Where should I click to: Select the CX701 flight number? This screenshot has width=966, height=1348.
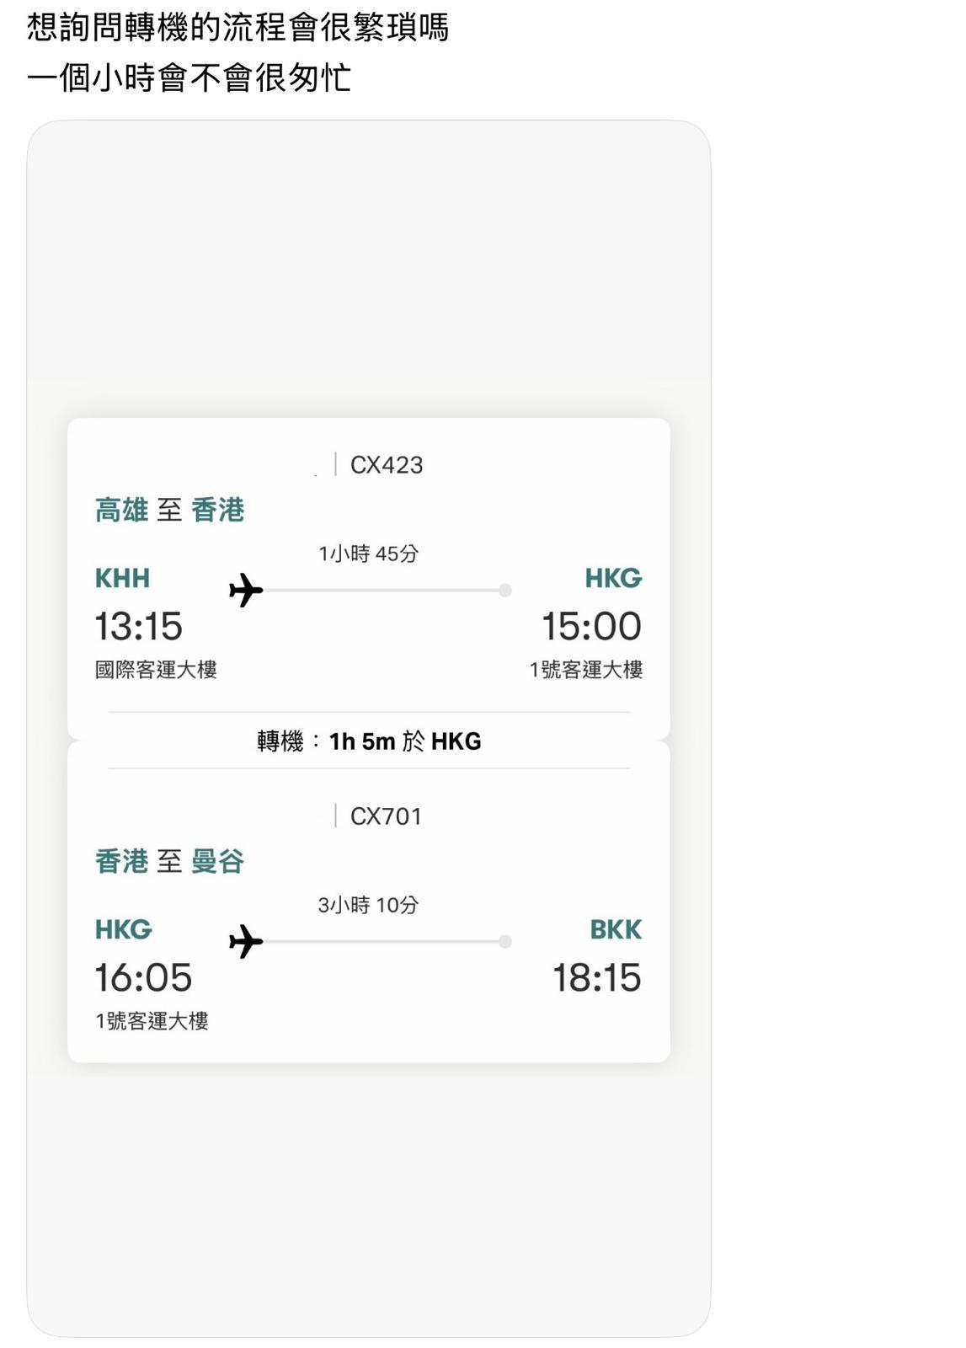coord(386,816)
